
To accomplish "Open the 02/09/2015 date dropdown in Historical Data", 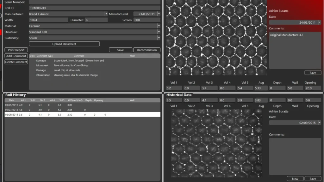I will pyautogui.click(x=320, y=123).
